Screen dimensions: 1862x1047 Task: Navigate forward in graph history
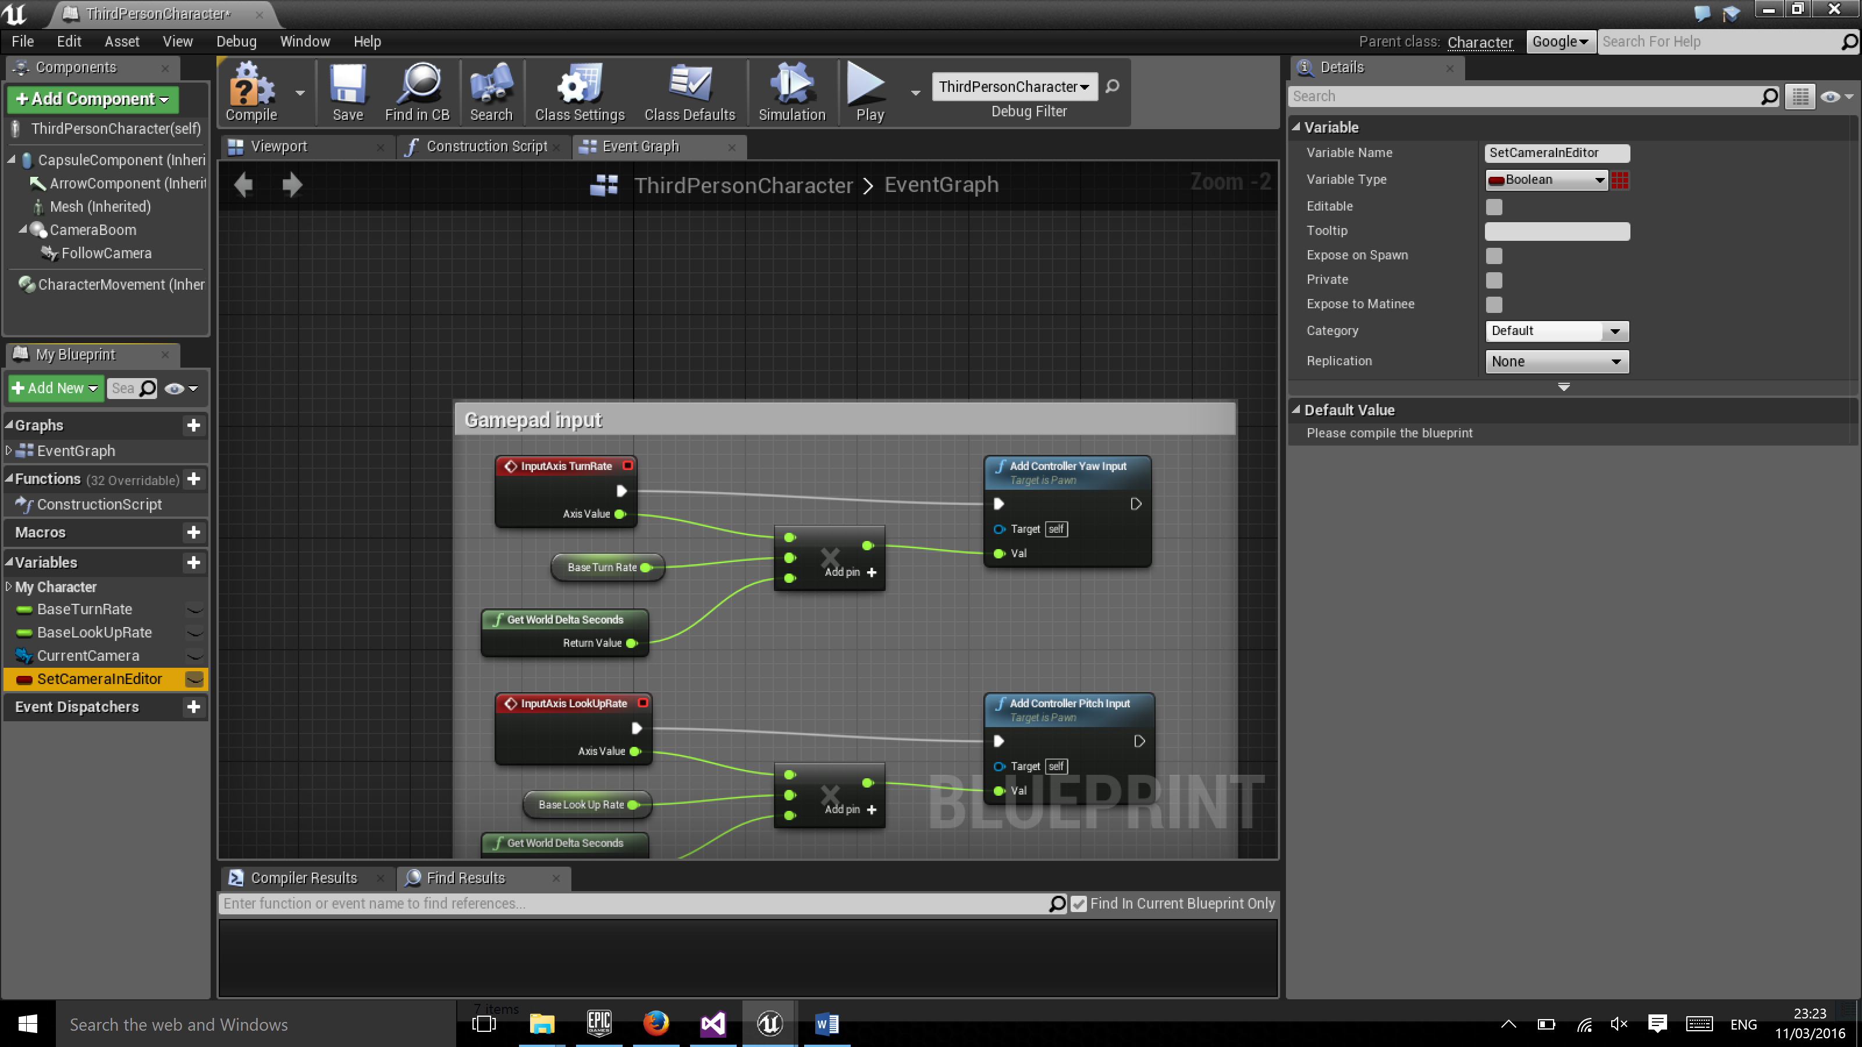point(292,184)
